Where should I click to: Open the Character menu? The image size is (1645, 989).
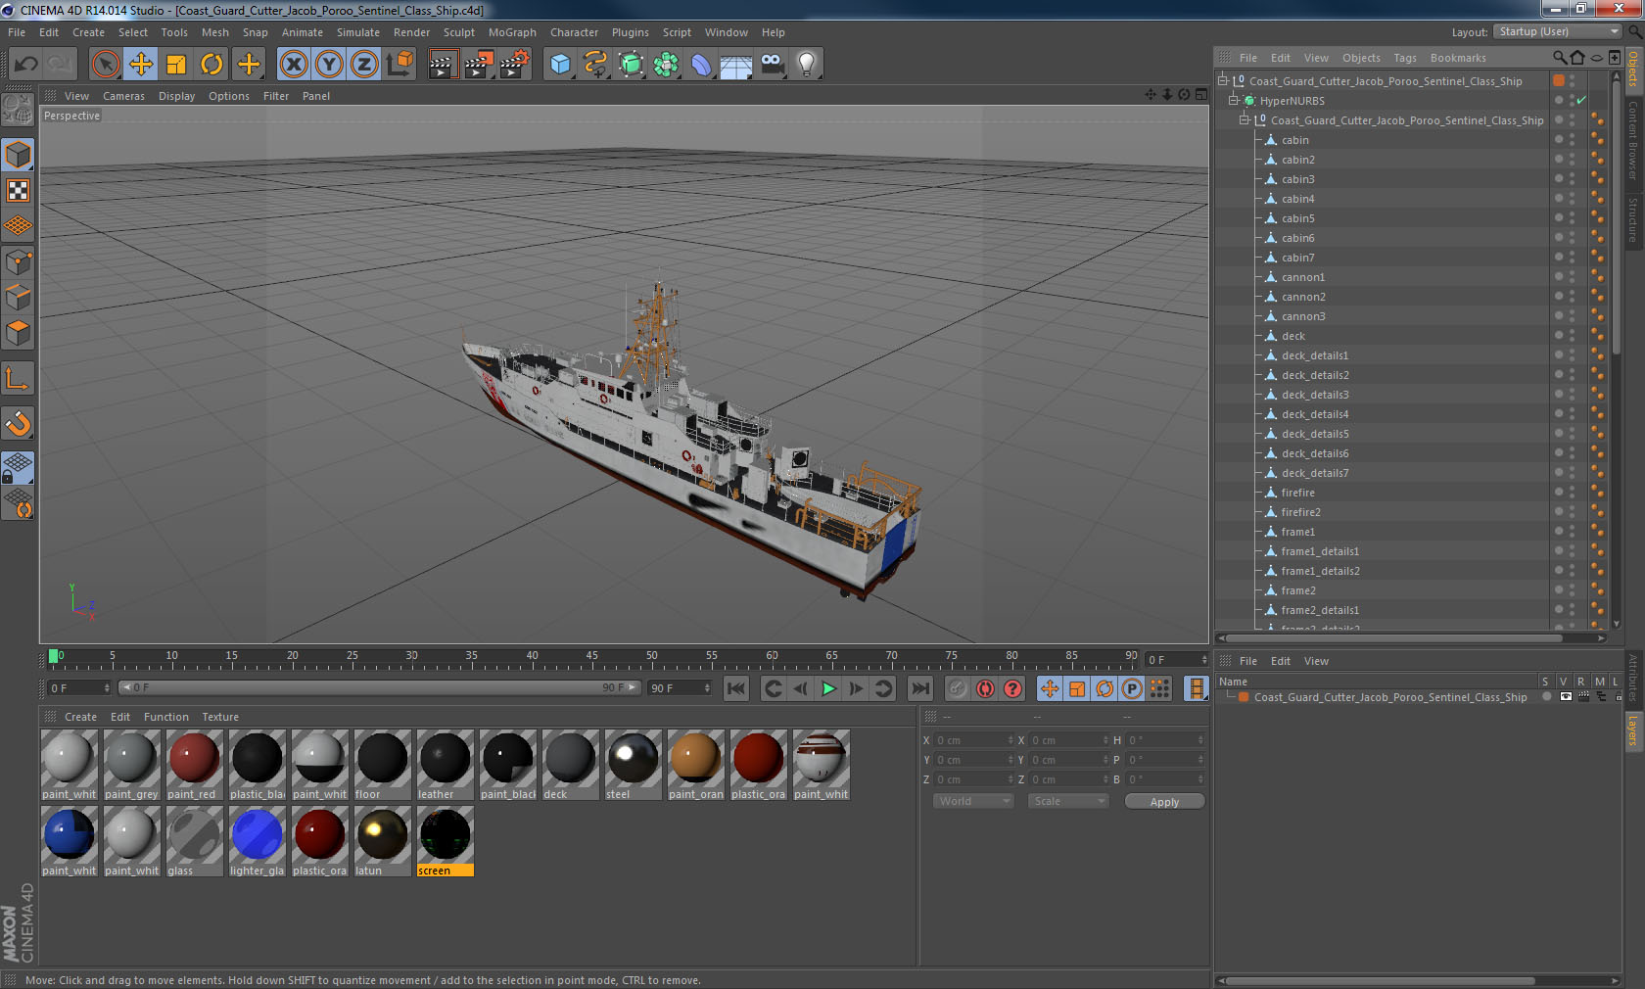point(574,32)
